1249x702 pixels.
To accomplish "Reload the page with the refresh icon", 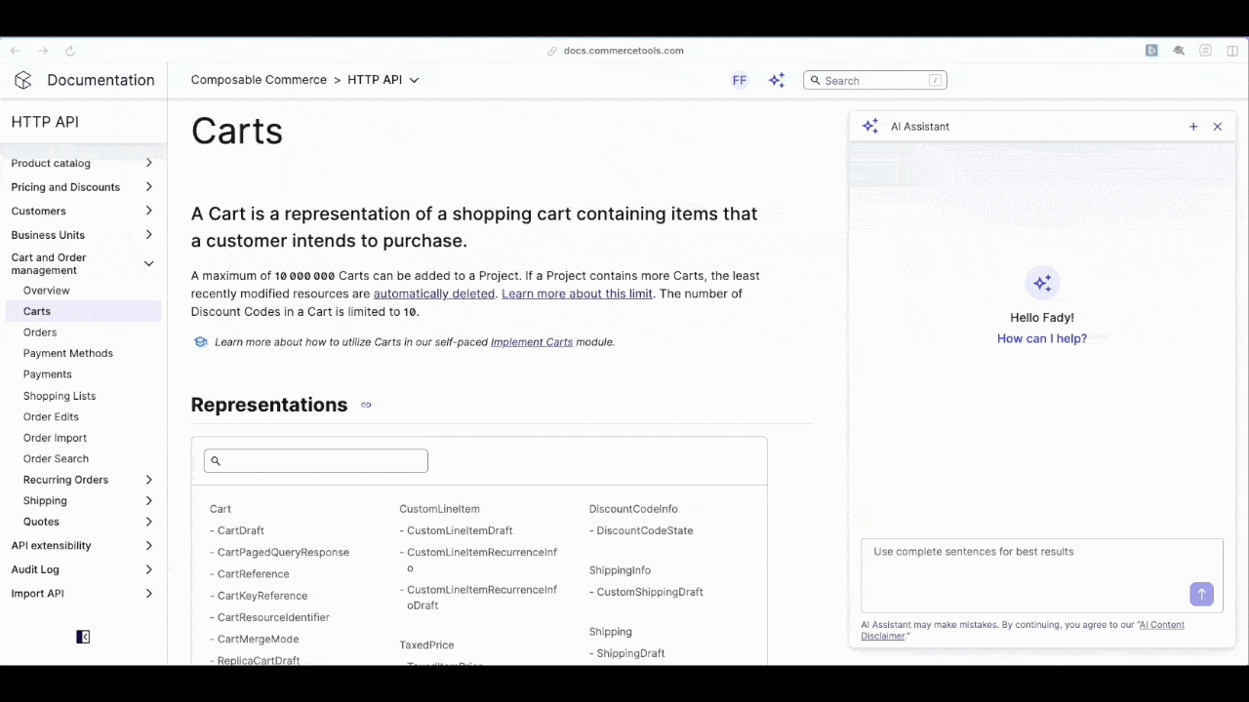I will [69, 51].
